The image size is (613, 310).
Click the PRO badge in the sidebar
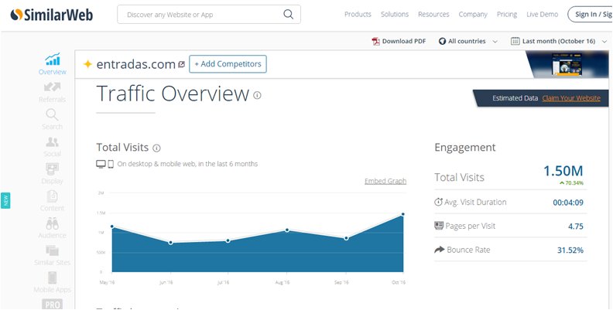click(x=52, y=304)
